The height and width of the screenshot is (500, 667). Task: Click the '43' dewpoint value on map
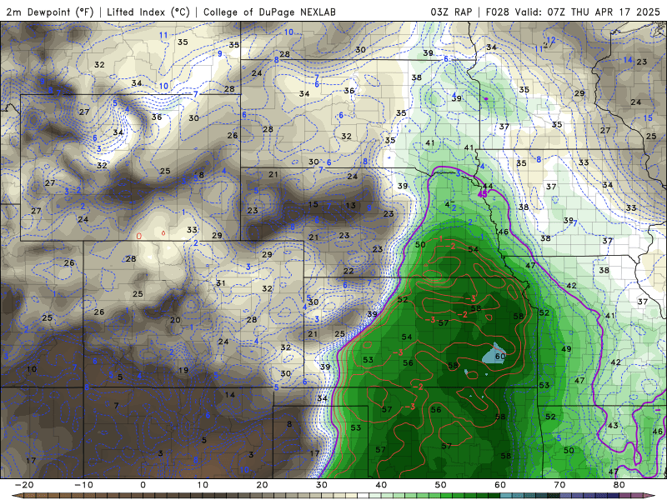(613, 426)
